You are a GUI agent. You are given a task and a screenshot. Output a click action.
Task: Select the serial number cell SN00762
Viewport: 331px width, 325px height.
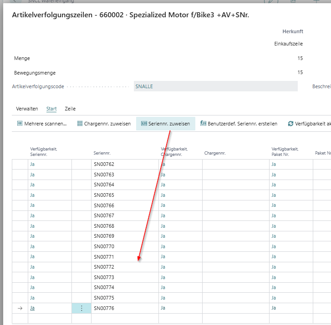pos(104,164)
